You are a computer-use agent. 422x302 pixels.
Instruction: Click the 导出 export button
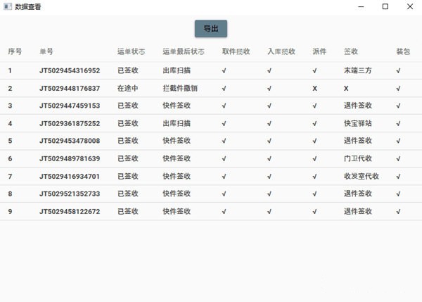(211, 29)
